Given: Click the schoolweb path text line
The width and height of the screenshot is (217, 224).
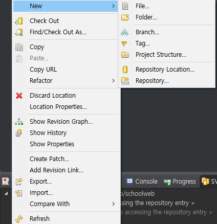Looking at the screenshot, I should (138, 194).
